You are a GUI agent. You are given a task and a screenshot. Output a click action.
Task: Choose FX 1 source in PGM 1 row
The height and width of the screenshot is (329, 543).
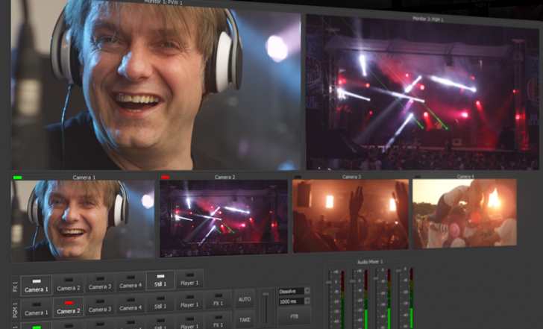218,300
